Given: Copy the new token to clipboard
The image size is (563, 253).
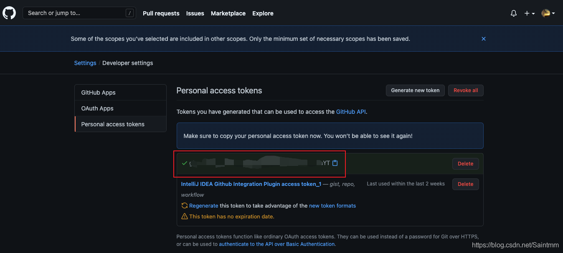Looking at the screenshot, I should coord(335,163).
